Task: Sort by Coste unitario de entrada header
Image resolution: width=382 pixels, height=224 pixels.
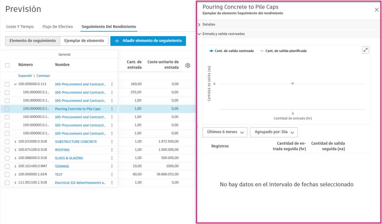Action: click(x=163, y=65)
